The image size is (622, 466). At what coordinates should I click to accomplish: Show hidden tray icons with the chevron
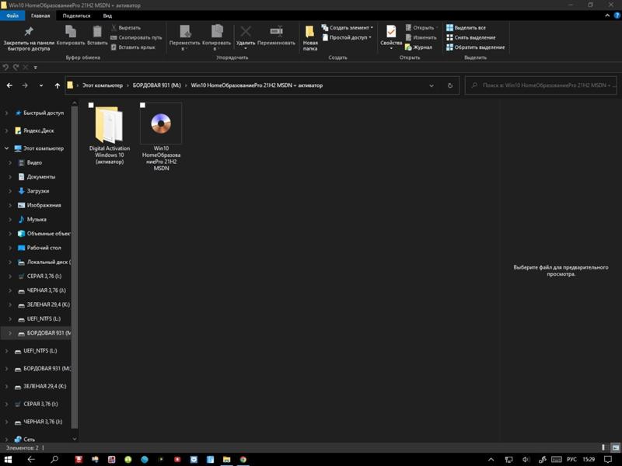[x=491, y=459]
